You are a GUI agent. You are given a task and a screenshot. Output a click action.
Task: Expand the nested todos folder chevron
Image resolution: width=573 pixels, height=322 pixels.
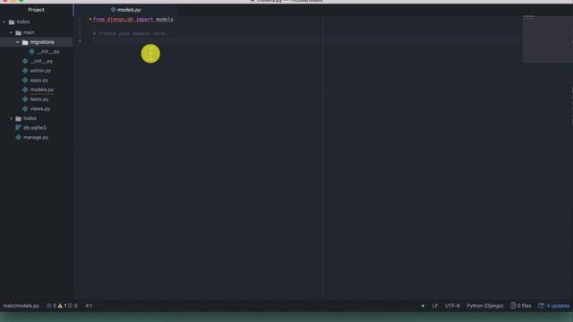pos(11,118)
